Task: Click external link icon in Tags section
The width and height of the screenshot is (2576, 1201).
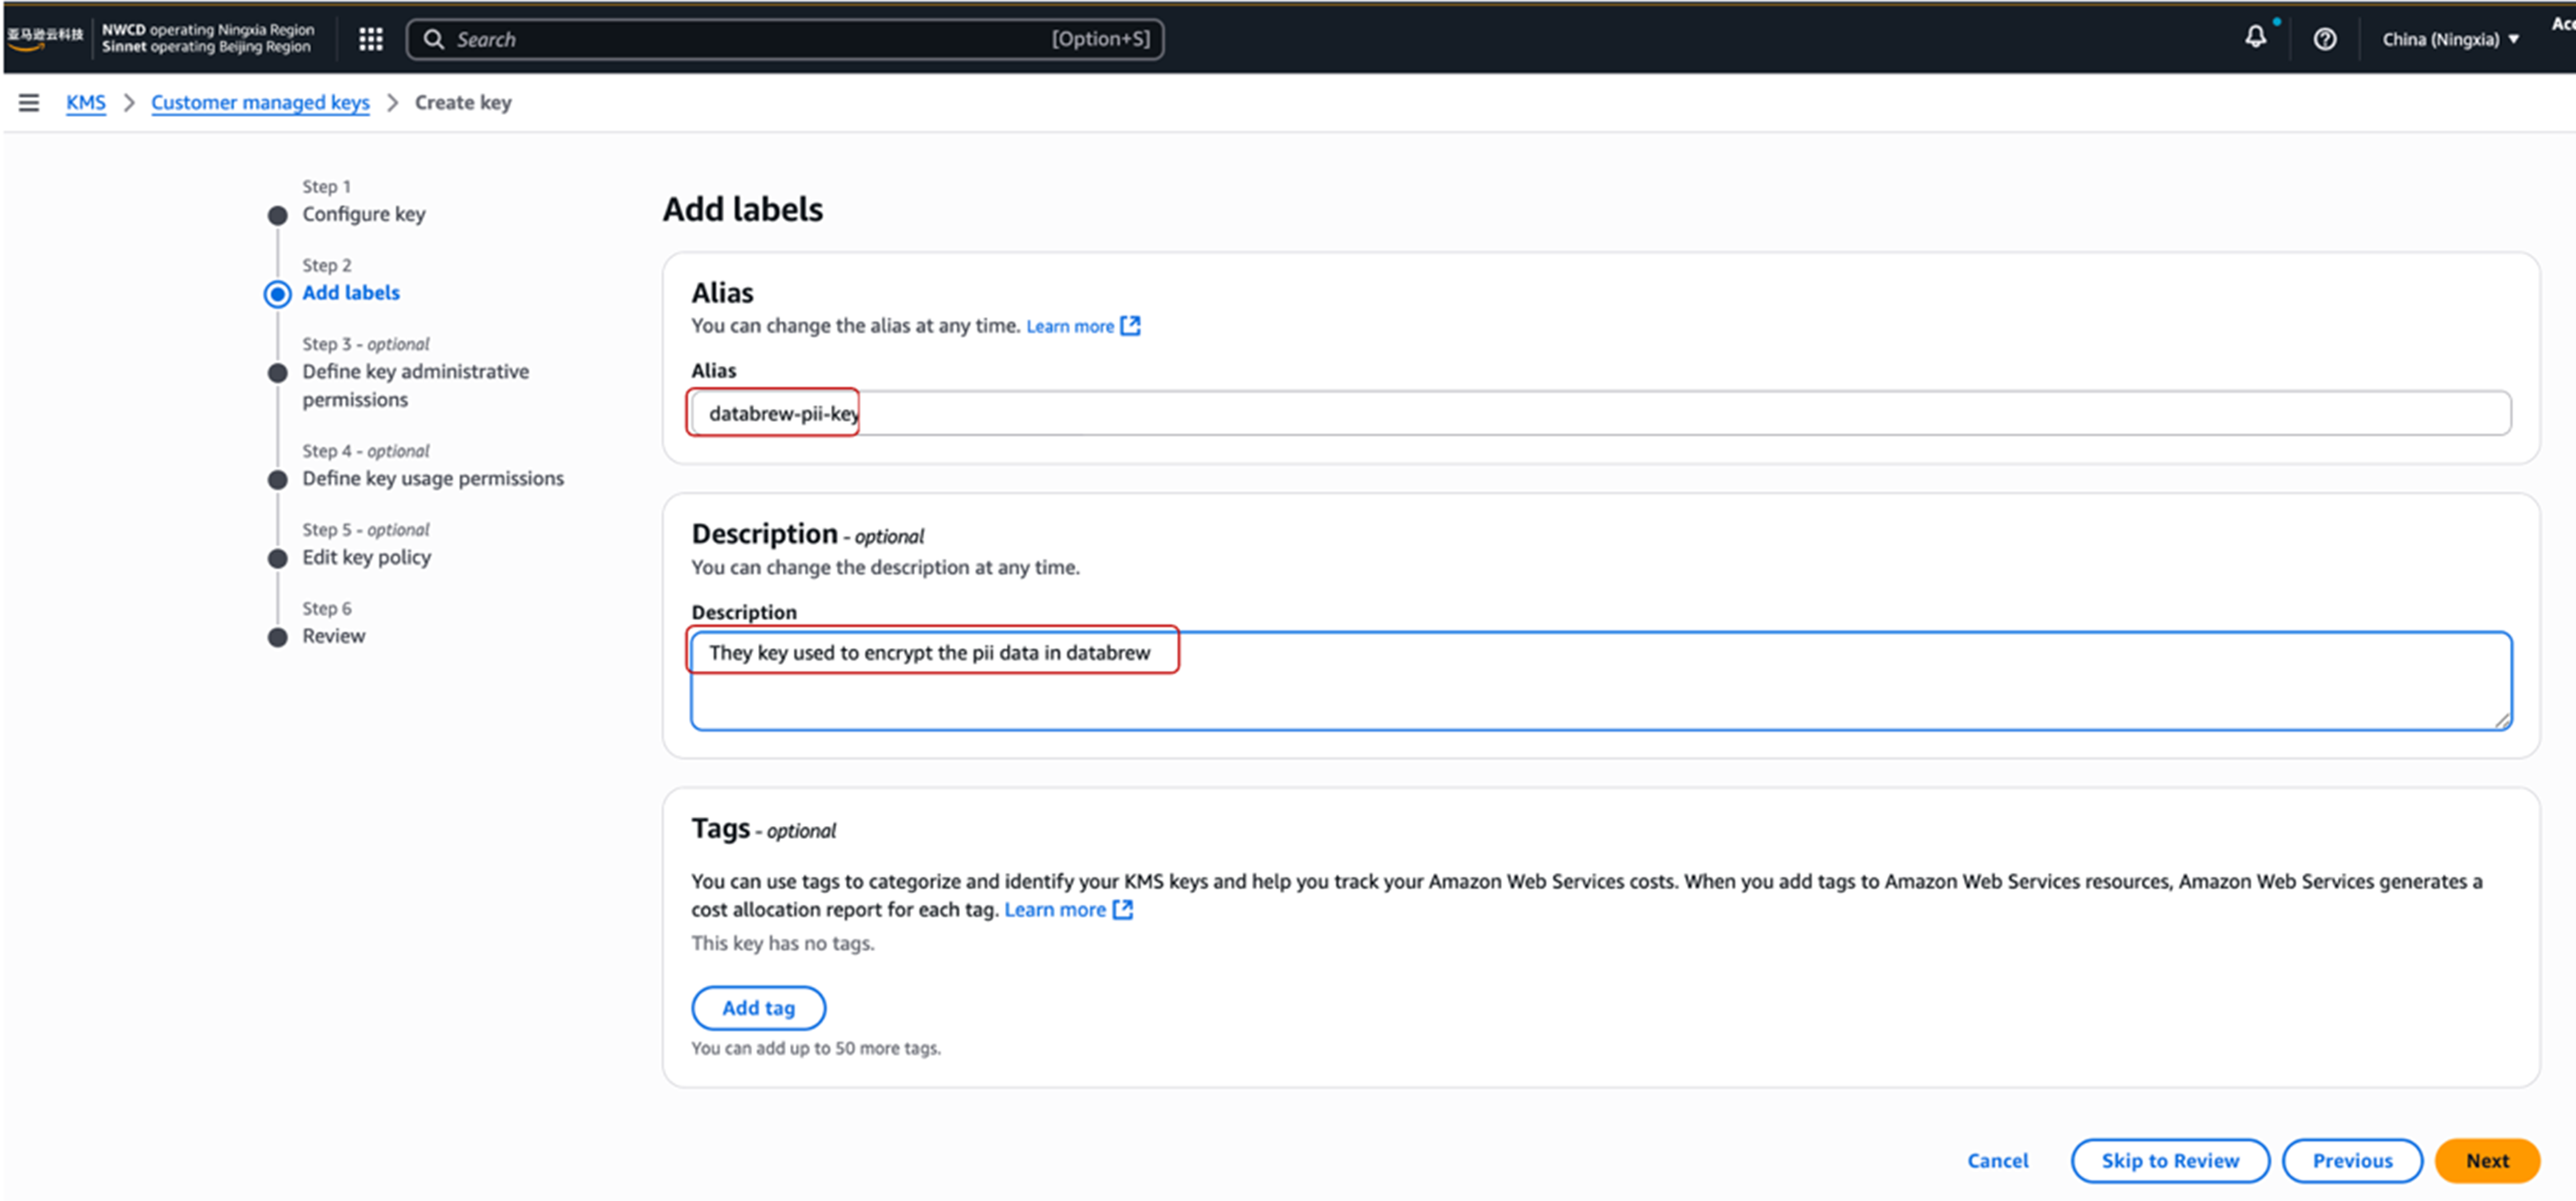Action: click(x=1123, y=909)
